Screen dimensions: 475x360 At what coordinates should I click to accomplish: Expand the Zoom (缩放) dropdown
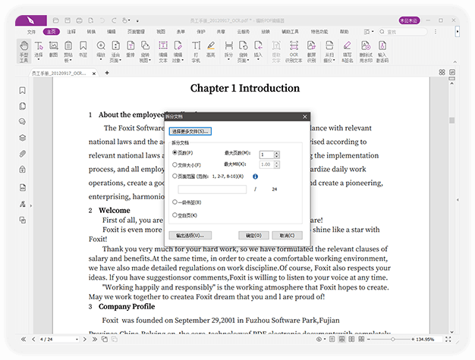[x=101, y=60]
